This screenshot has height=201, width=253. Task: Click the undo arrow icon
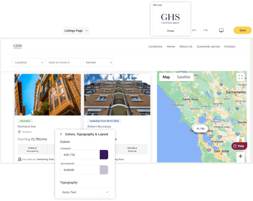[x=195, y=30]
